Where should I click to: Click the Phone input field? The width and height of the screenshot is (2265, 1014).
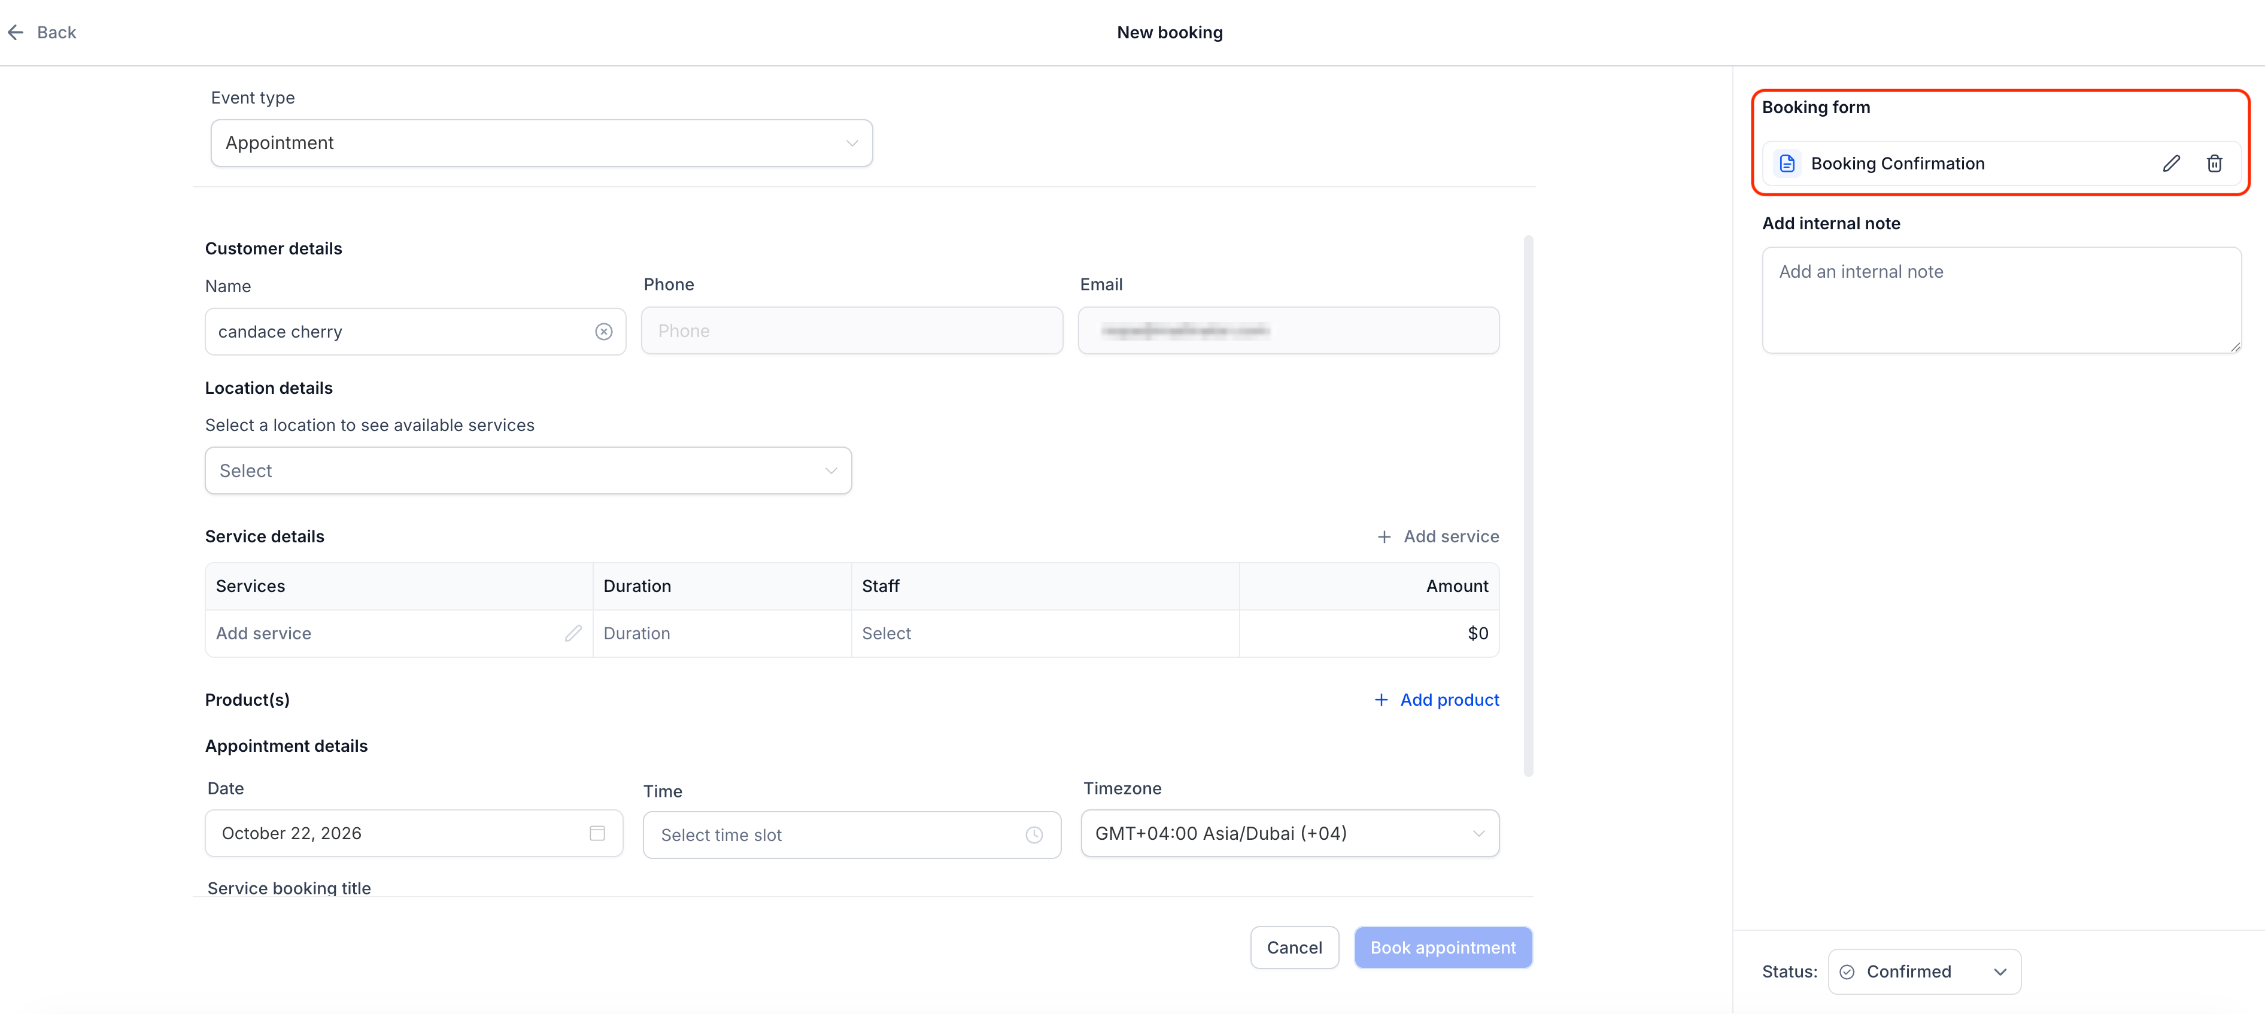852,330
